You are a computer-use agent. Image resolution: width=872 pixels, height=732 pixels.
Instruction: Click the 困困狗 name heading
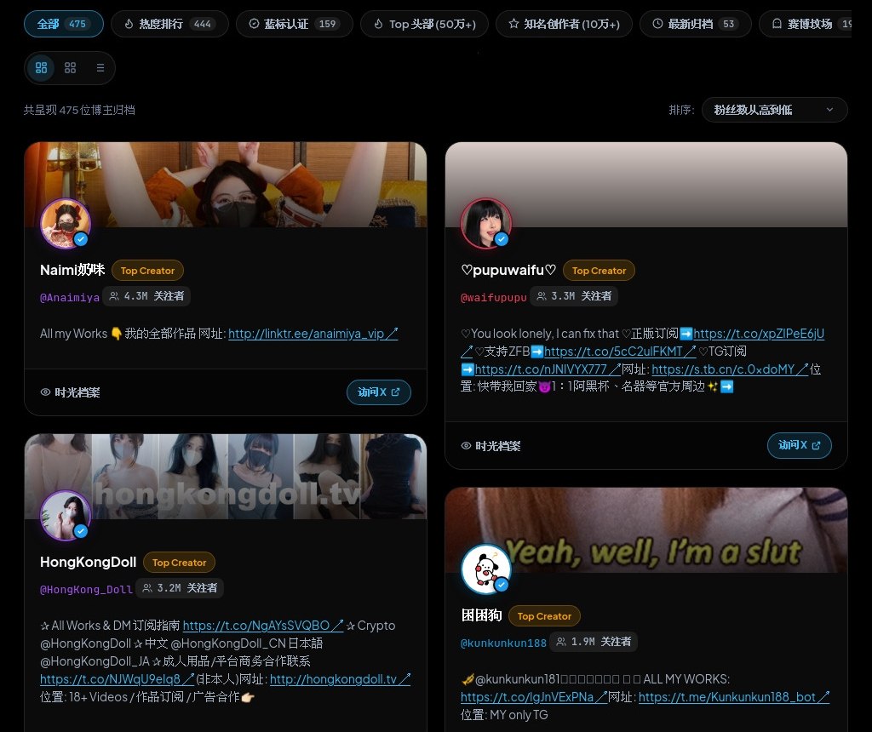point(482,615)
